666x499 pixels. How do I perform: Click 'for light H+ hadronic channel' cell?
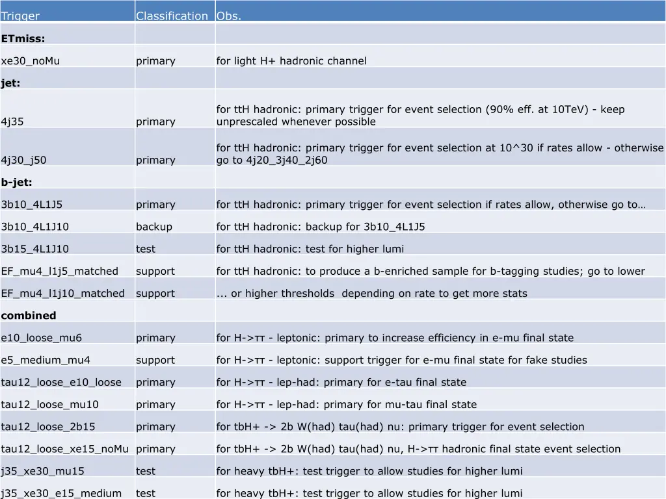440,56
